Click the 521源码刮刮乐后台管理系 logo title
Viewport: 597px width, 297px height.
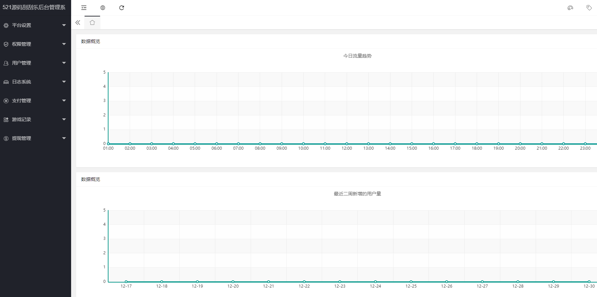click(x=34, y=7)
